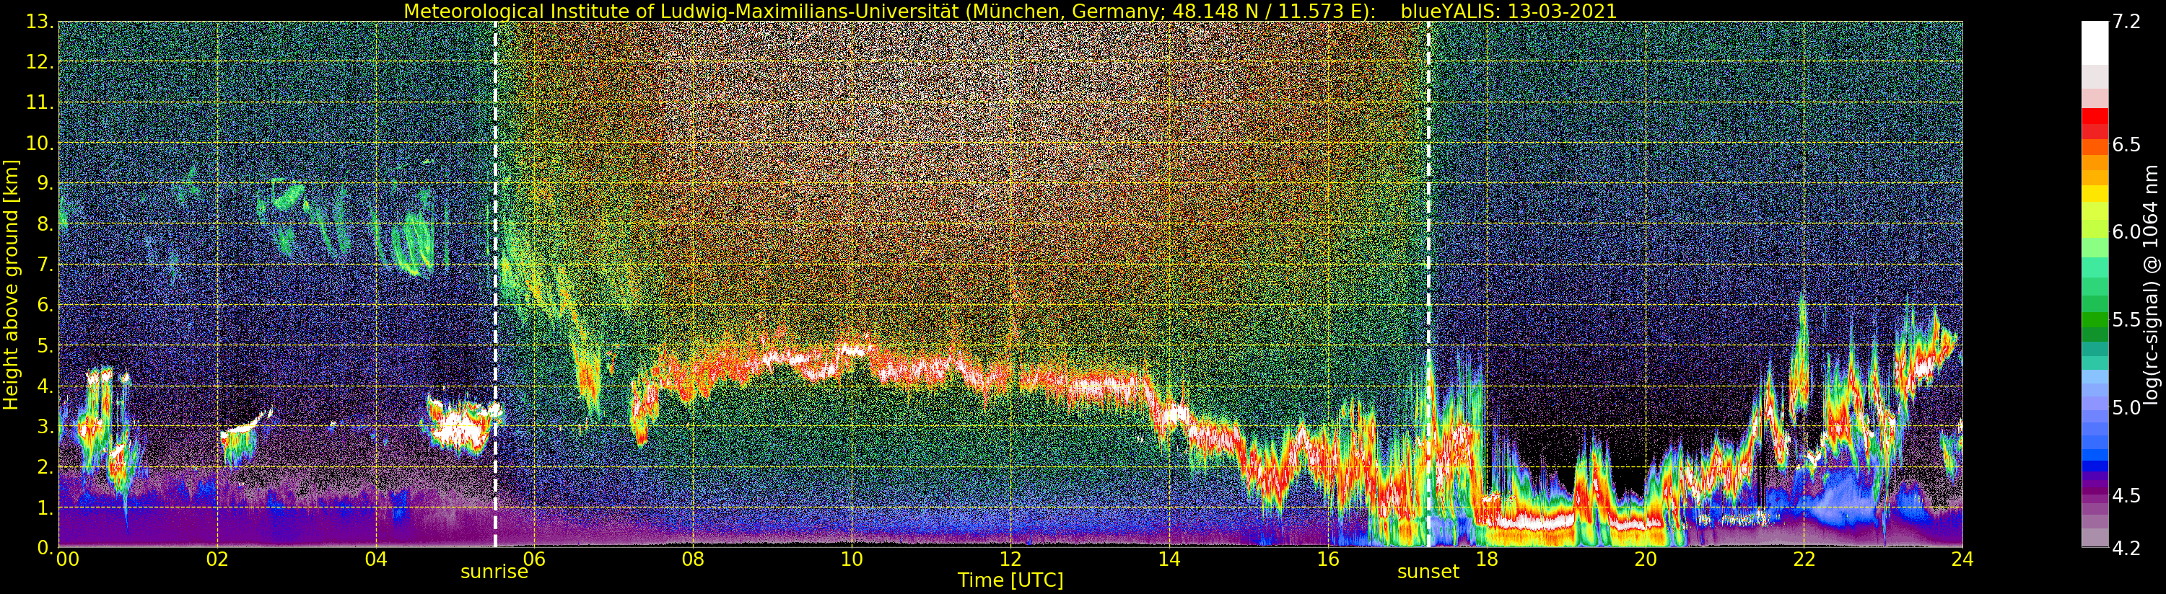Click the white dashed sunset marker line
This screenshot has height=594, width=2166.
tap(1428, 284)
